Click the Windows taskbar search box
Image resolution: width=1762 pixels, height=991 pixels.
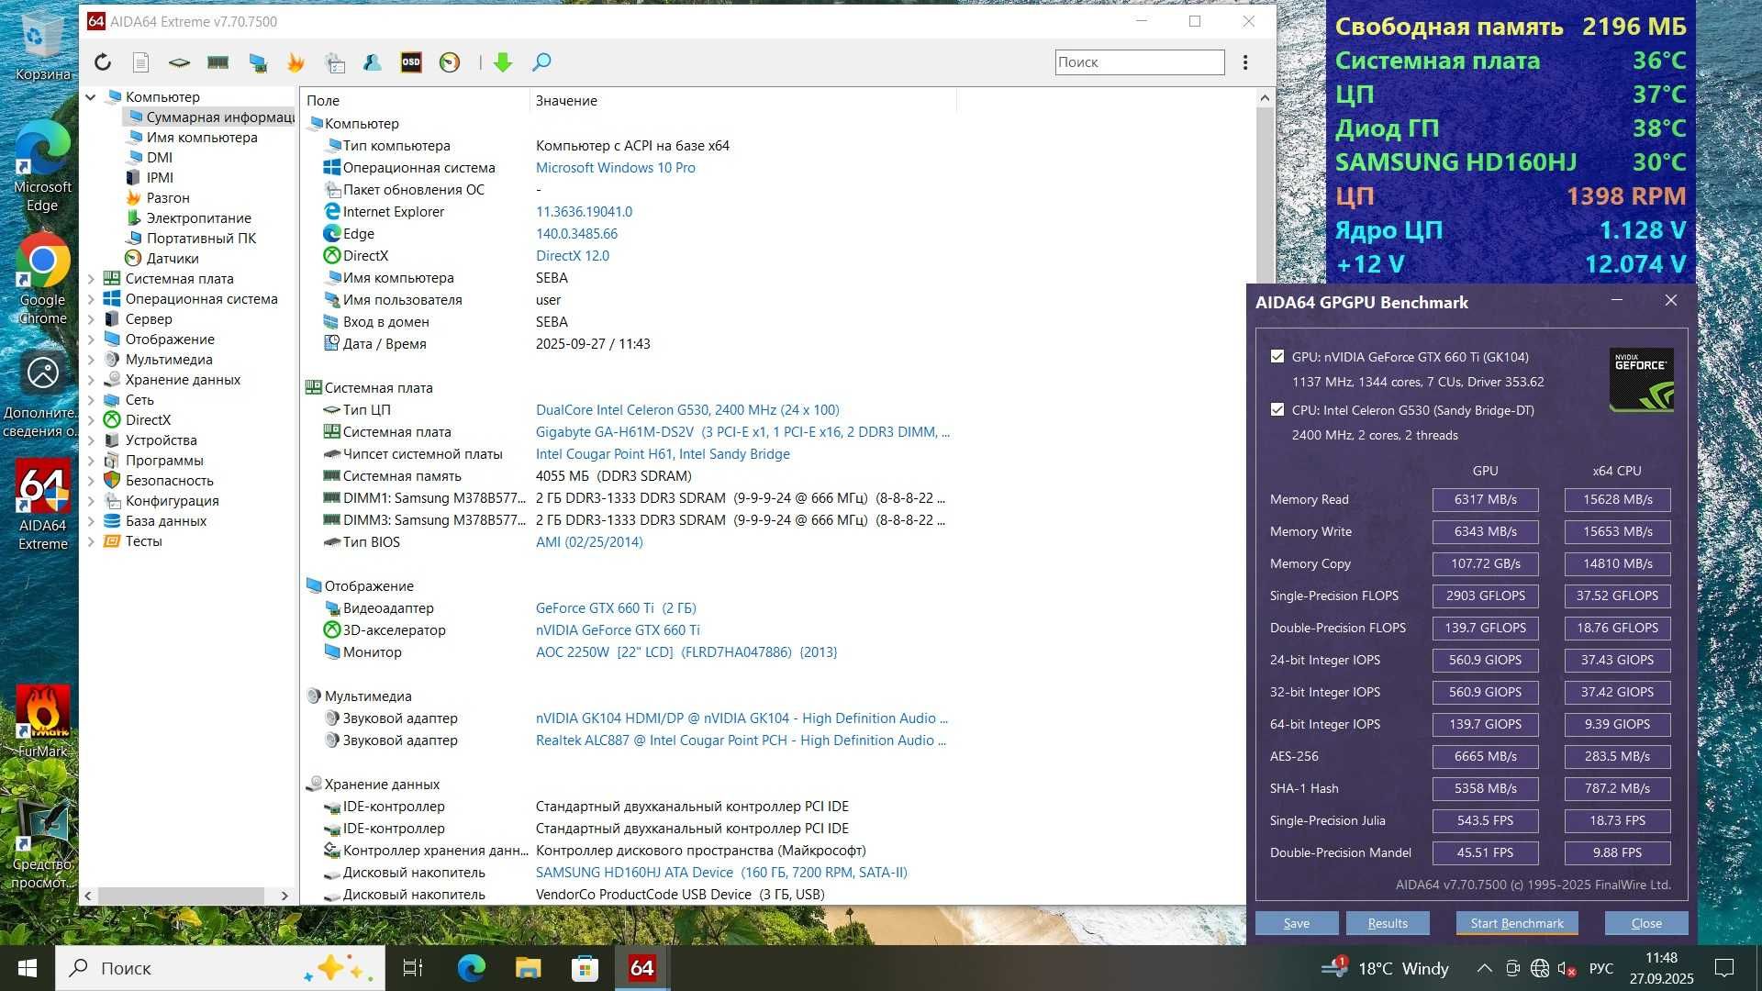coord(220,967)
